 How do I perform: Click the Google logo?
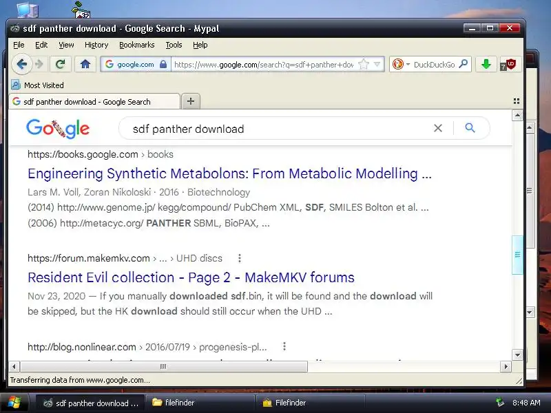coord(58,129)
